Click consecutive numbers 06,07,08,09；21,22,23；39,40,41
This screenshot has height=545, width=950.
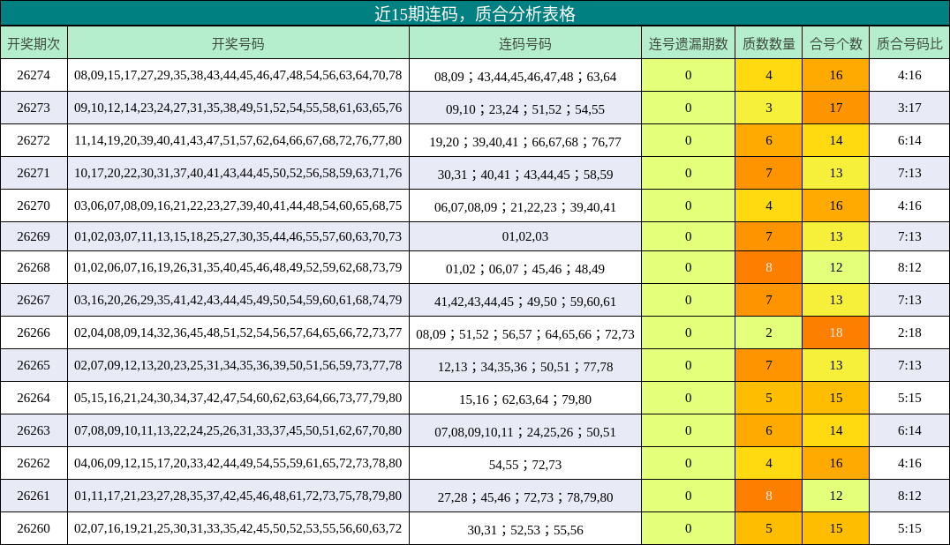pos(525,207)
